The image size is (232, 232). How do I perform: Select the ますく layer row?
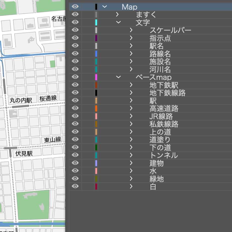[x=151, y=15]
